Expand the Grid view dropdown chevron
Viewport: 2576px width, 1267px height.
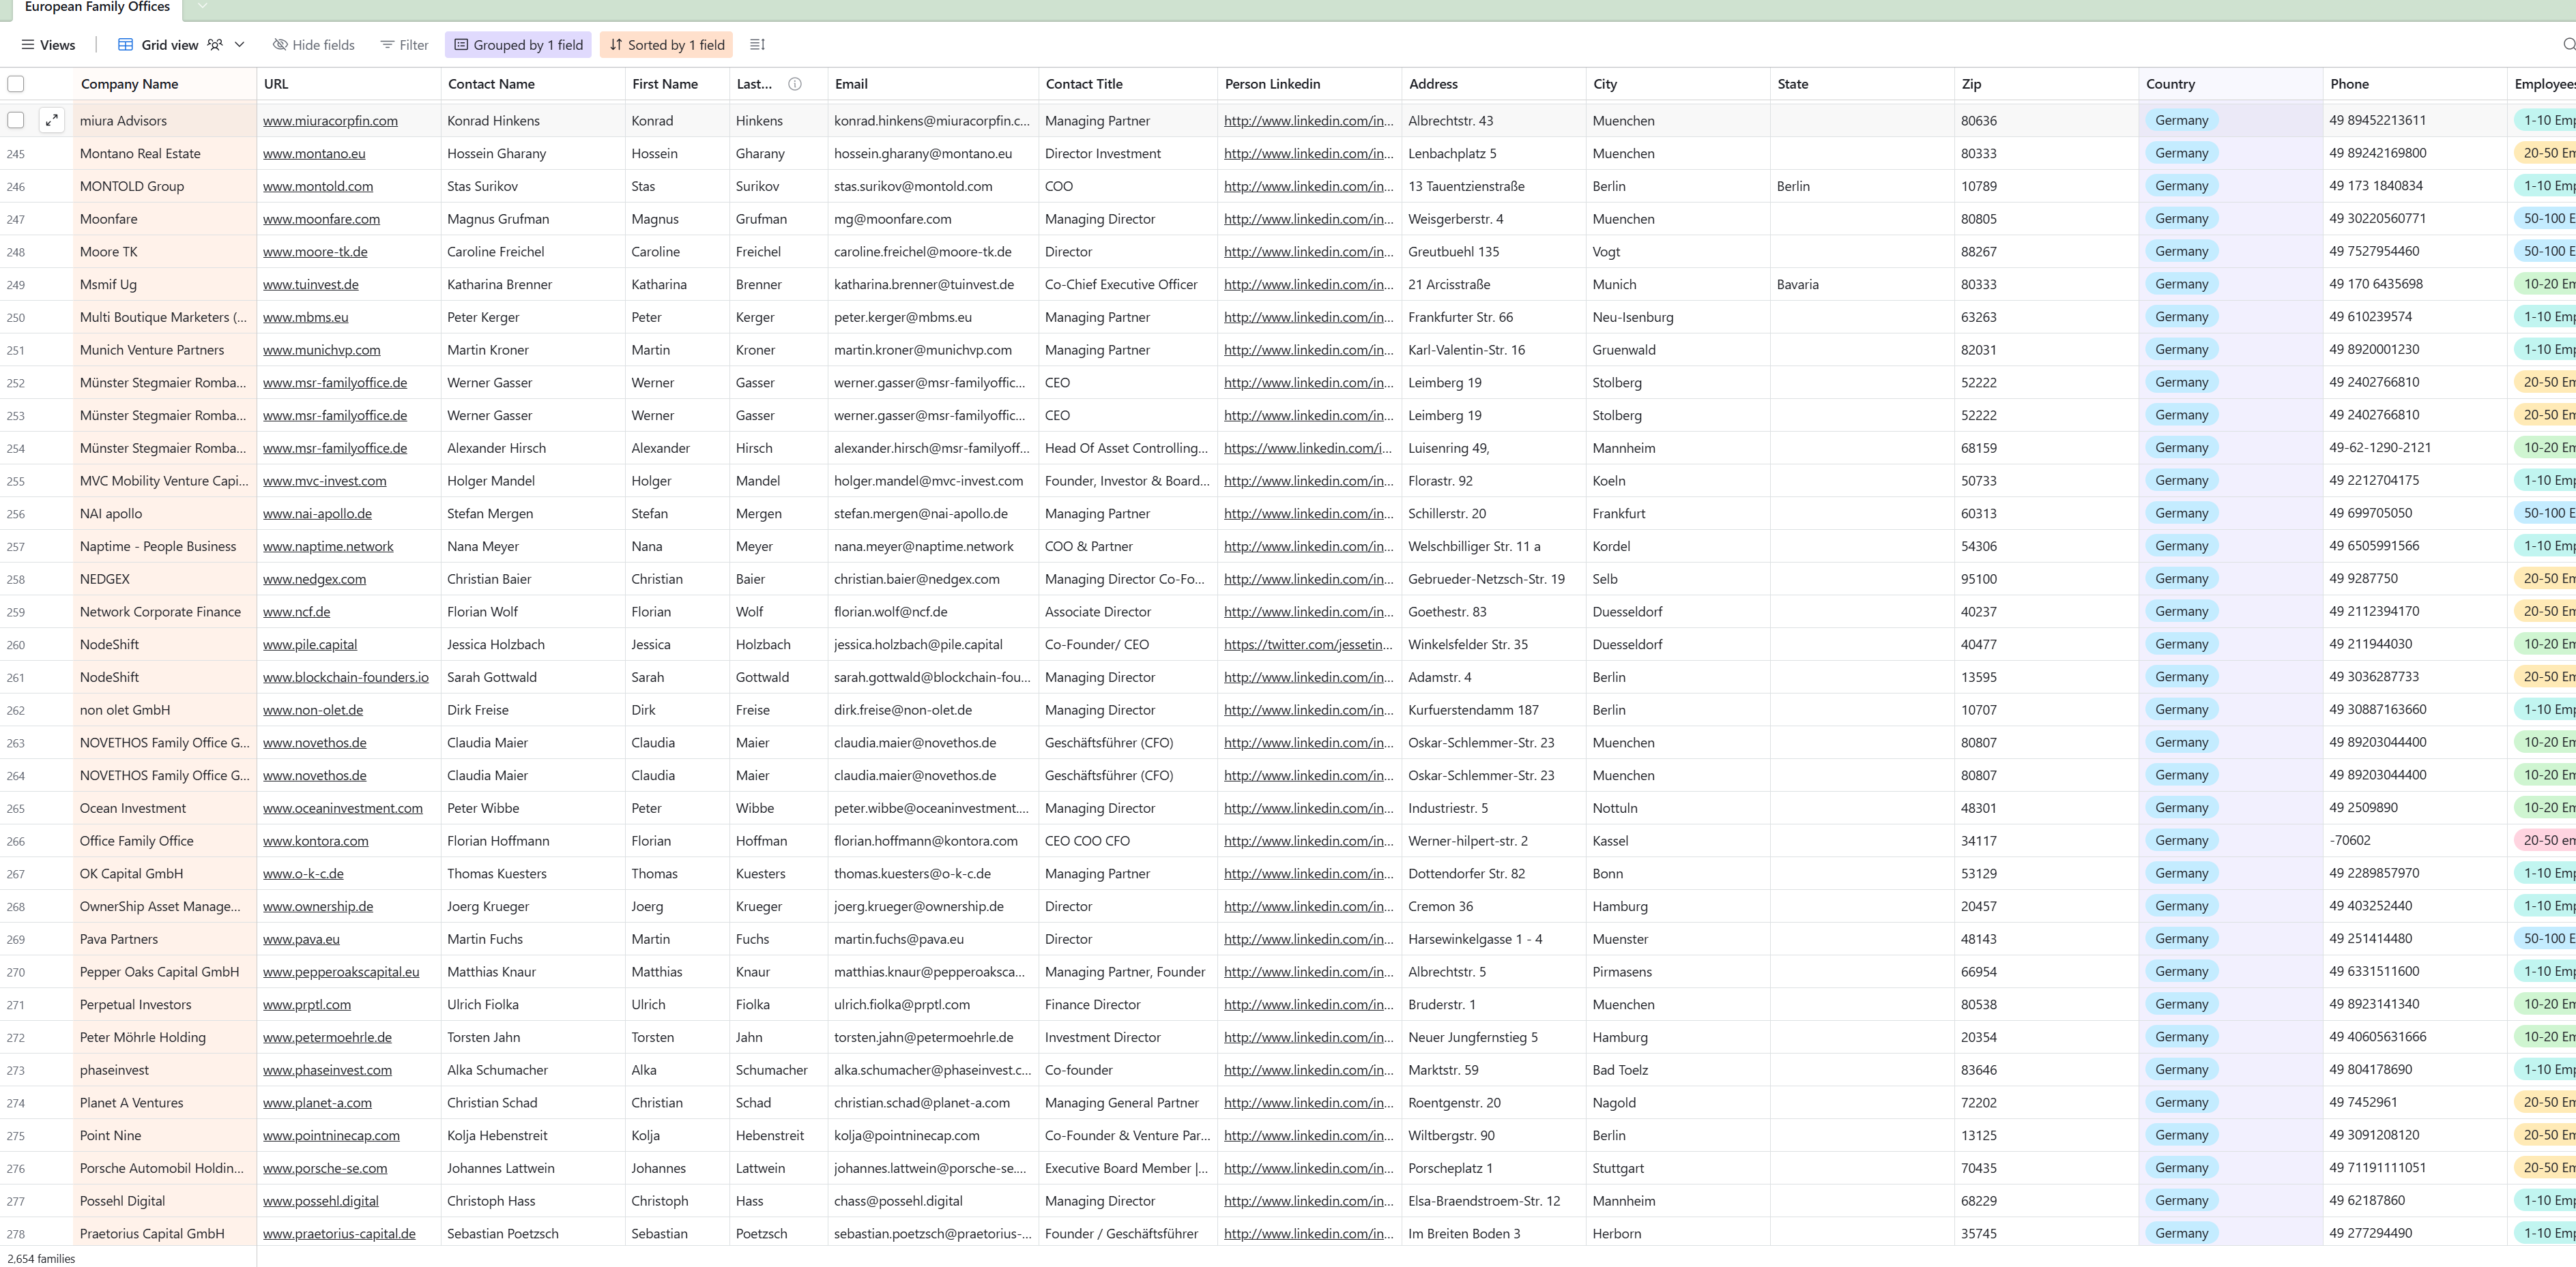point(239,45)
